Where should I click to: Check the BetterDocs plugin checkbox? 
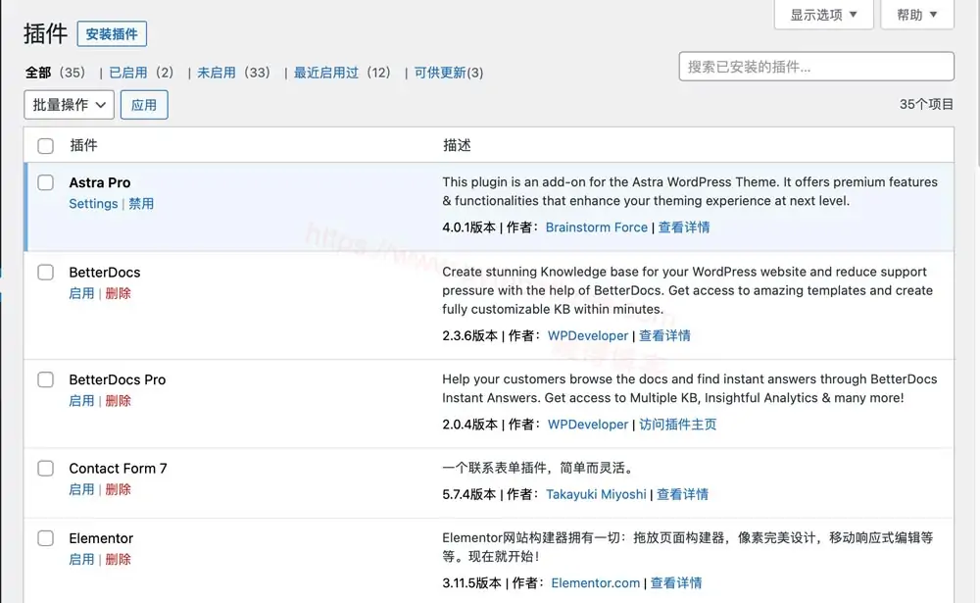[x=44, y=272]
